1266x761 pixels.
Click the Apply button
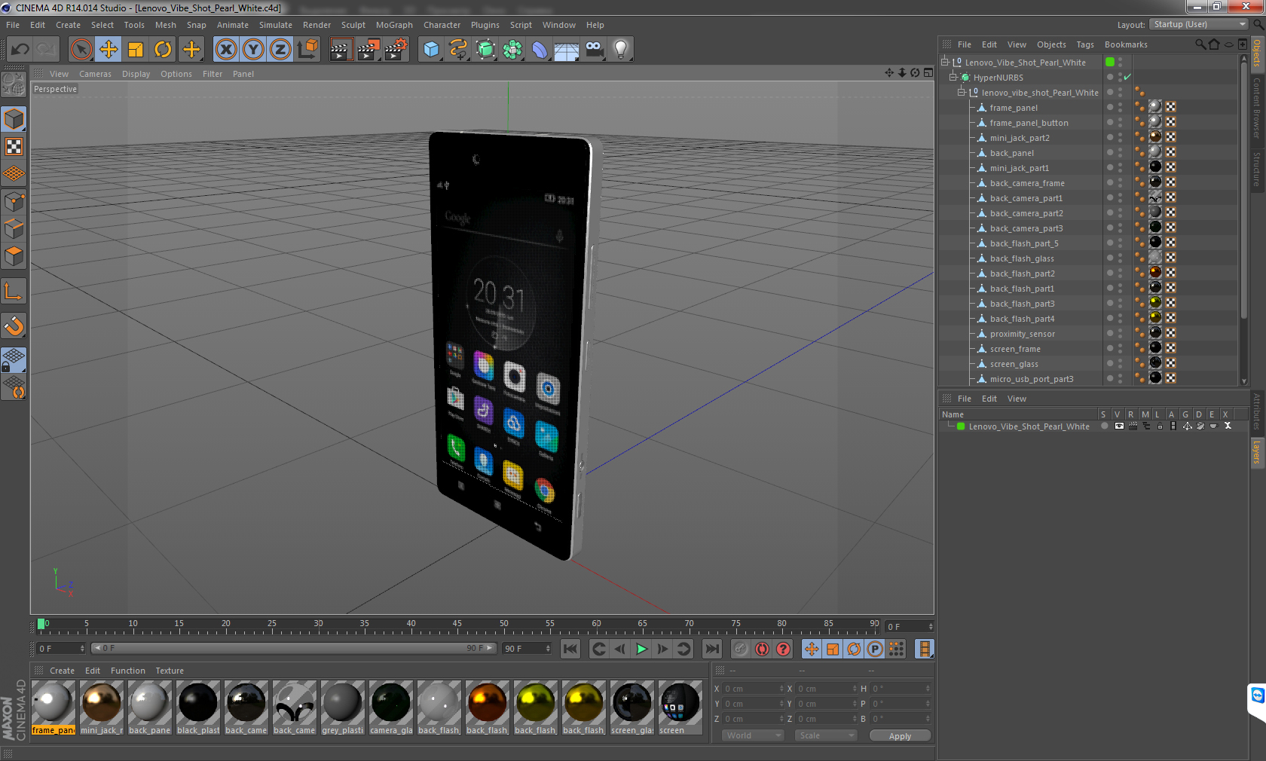(900, 736)
